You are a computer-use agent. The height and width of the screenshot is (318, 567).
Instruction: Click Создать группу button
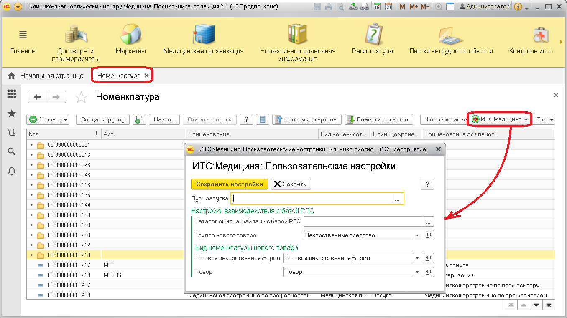(x=103, y=119)
